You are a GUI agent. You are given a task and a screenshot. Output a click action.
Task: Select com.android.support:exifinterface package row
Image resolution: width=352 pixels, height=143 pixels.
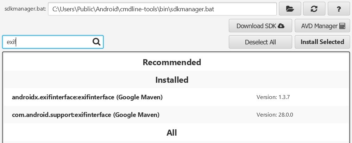pos(86,115)
